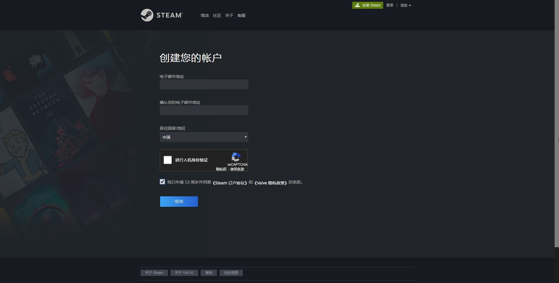Viewport: 559px width, 283px height.
Task: Click the 登录 link
Action: (390, 5)
